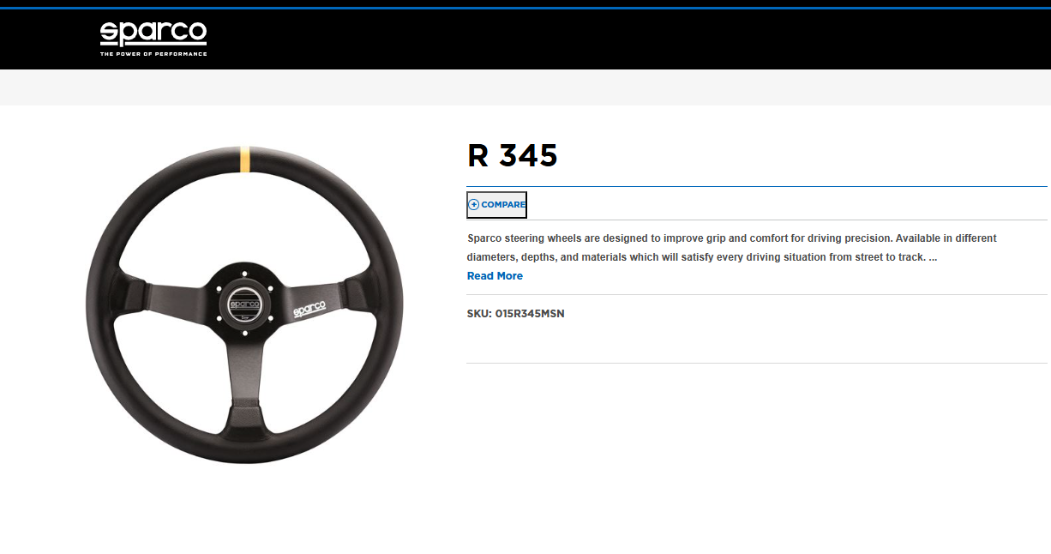Select the SKU: 015R345MSN text
The height and width of the screenshot is (554, 1051).
point(516,314)
